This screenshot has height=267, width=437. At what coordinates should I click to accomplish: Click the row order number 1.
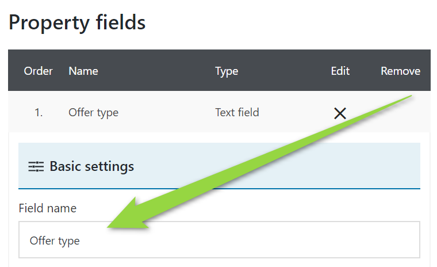click(39, 113)
